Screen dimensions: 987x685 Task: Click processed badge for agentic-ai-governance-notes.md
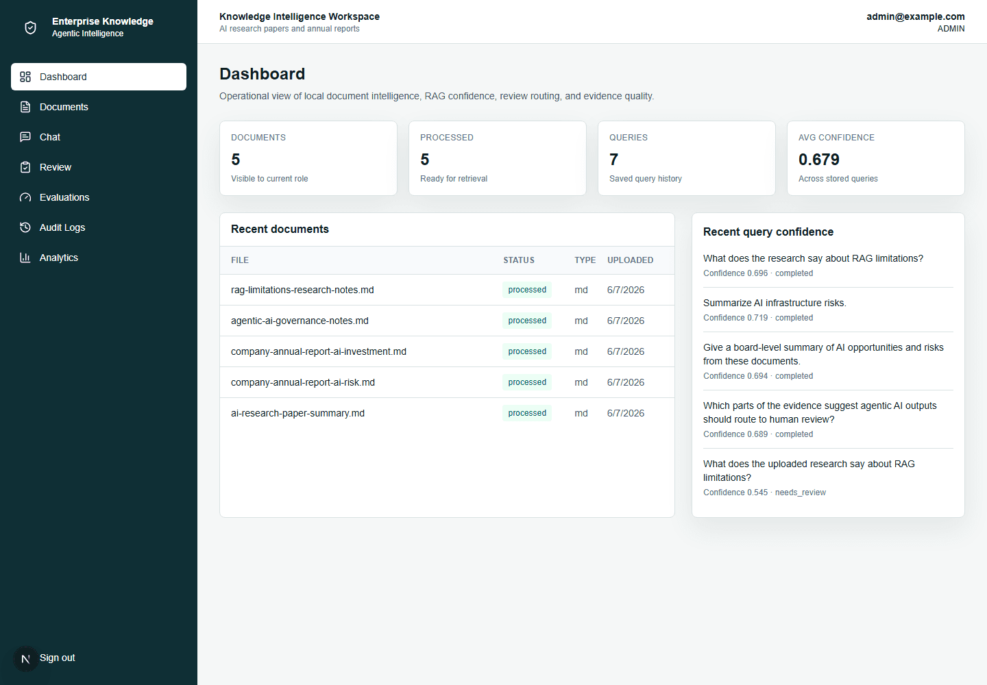[x=527, y=321]
